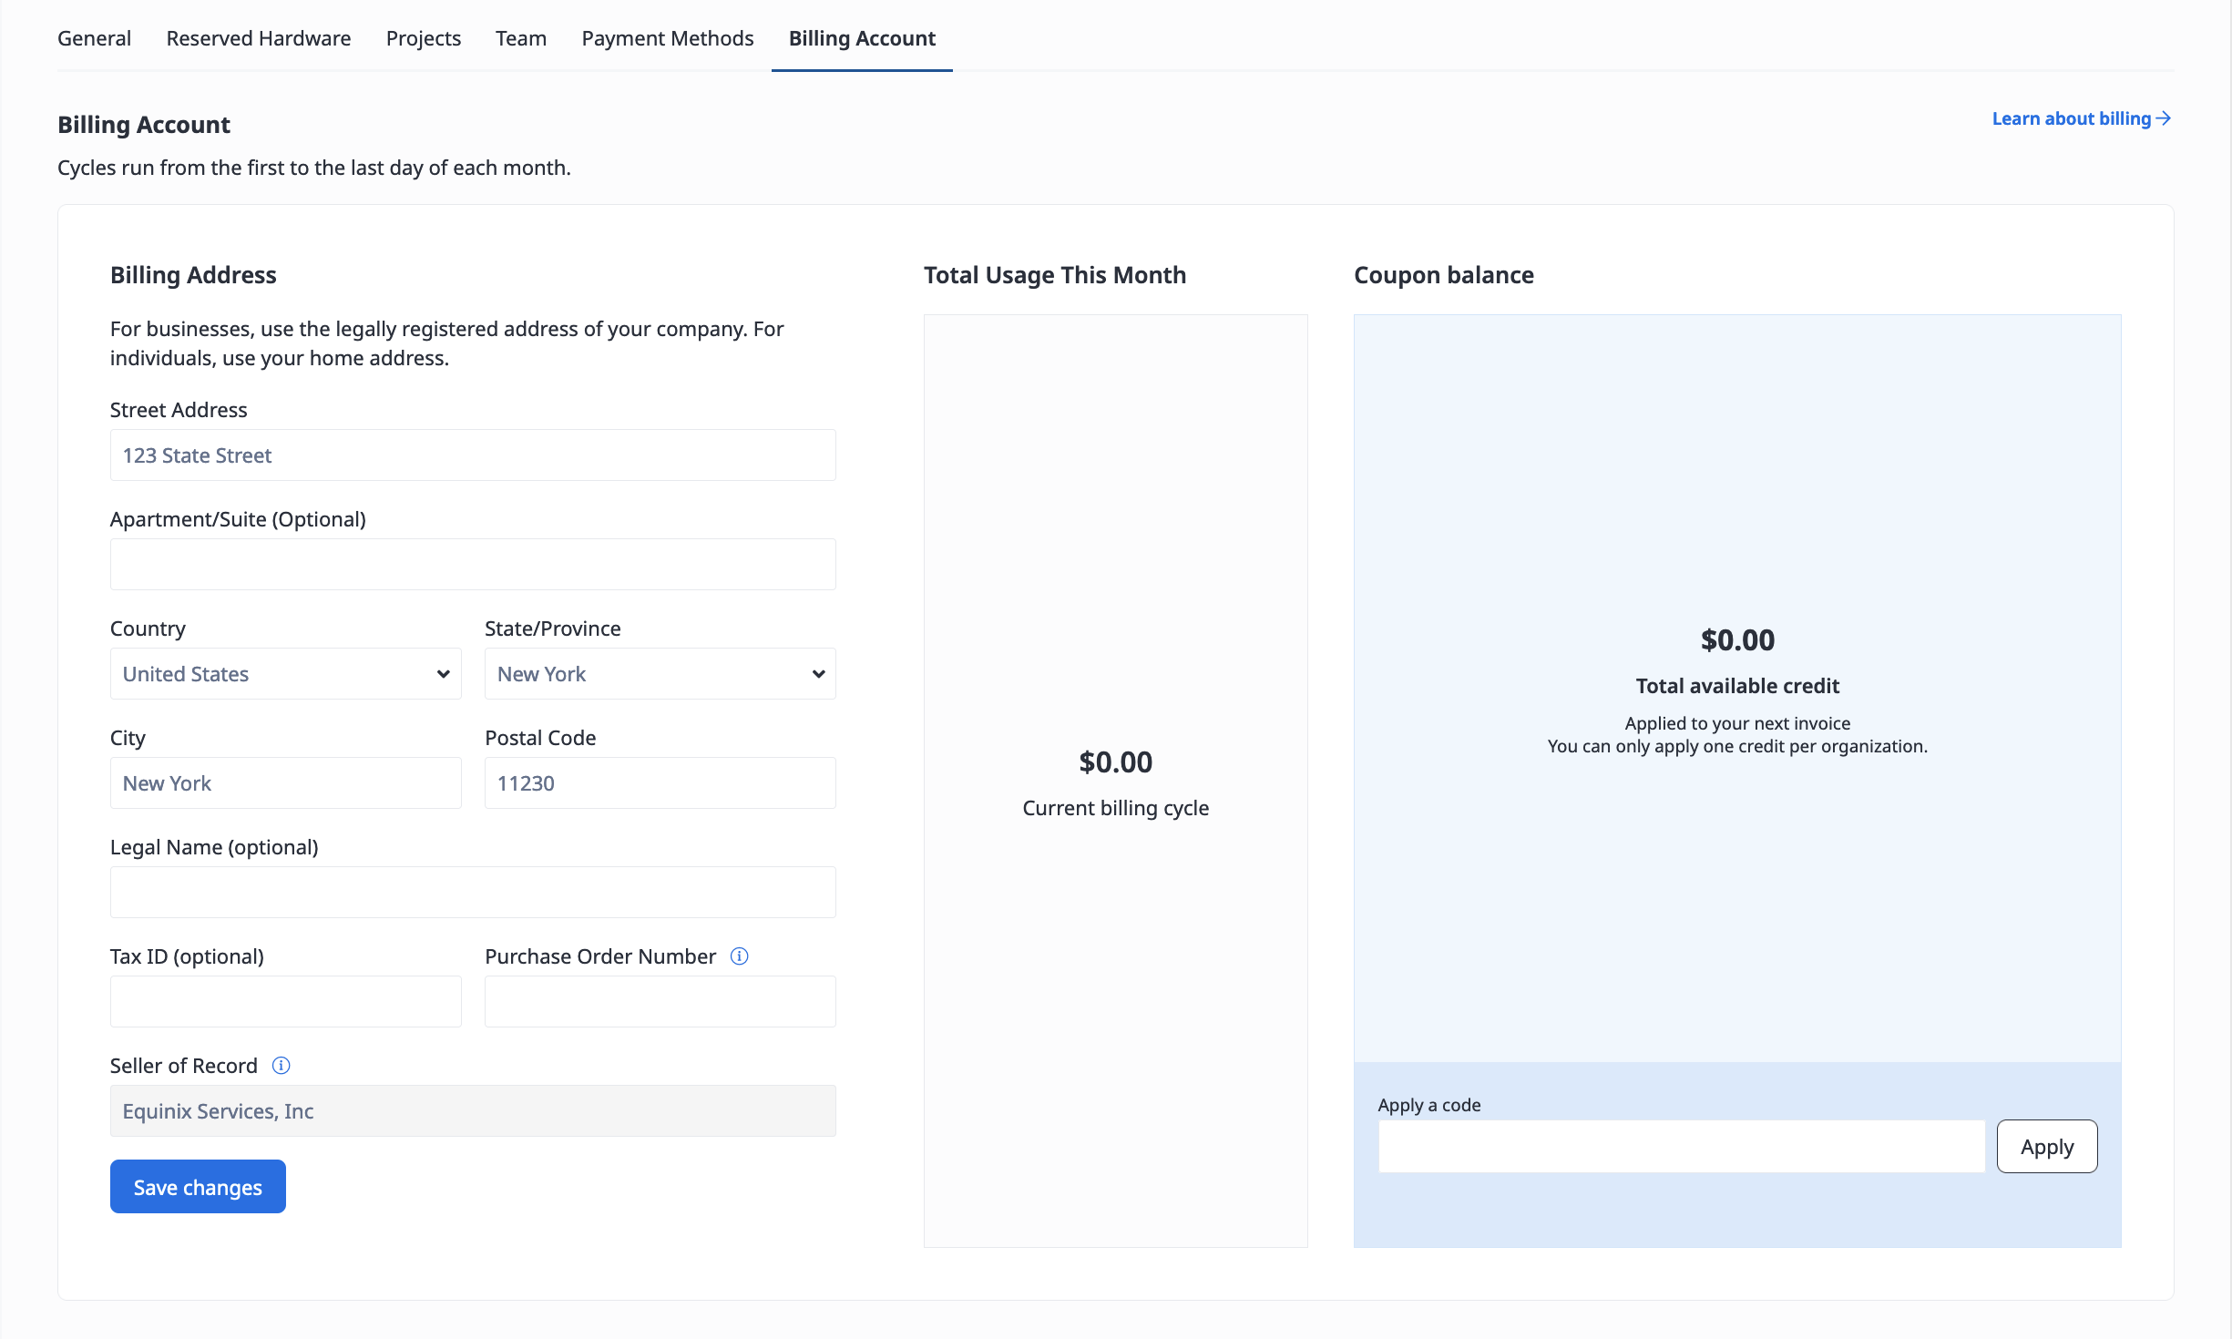Click the Total Usage This Month heading

pos(1055,275)
